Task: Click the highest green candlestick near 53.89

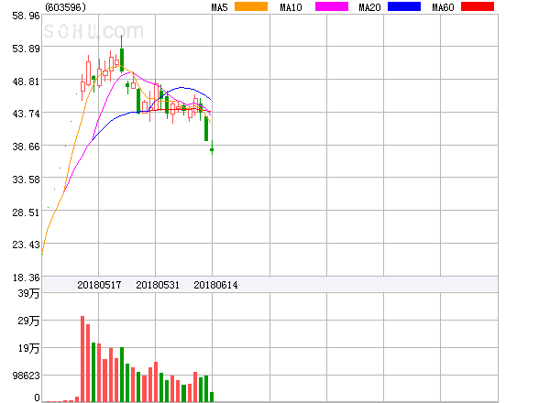Action: [122, 54]
